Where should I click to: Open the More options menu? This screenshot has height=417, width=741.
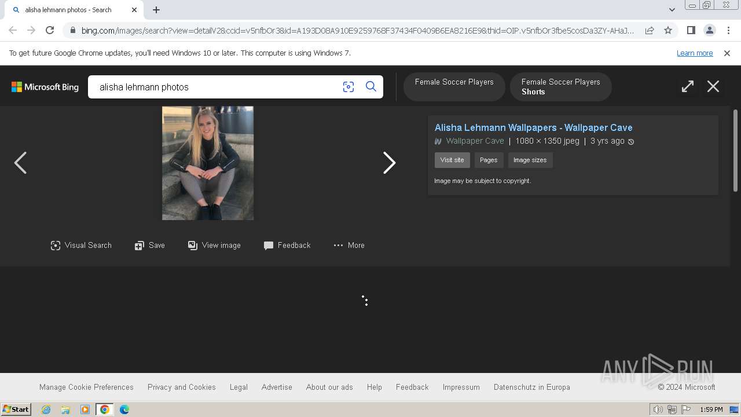(349, 246)
